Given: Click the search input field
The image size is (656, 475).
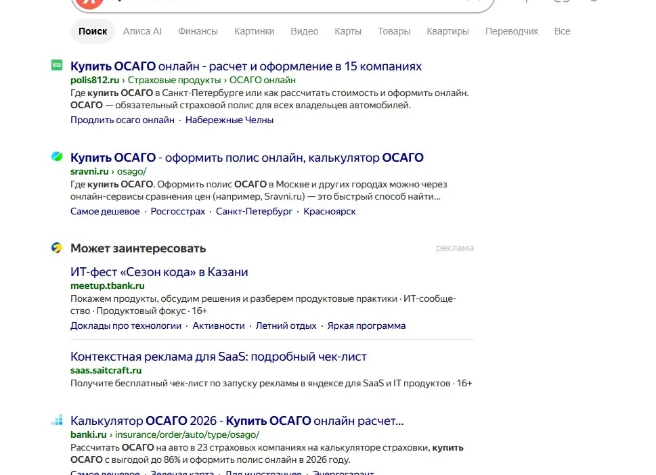Looking at the screenshot, I should 284,3.
